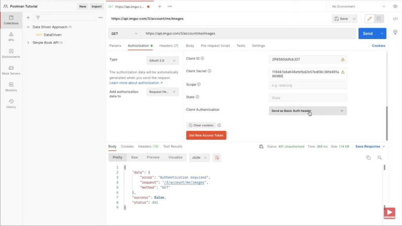Click the lightbulb info icon
This screenshot has width=402, height=226.
[x=395, y=32]
